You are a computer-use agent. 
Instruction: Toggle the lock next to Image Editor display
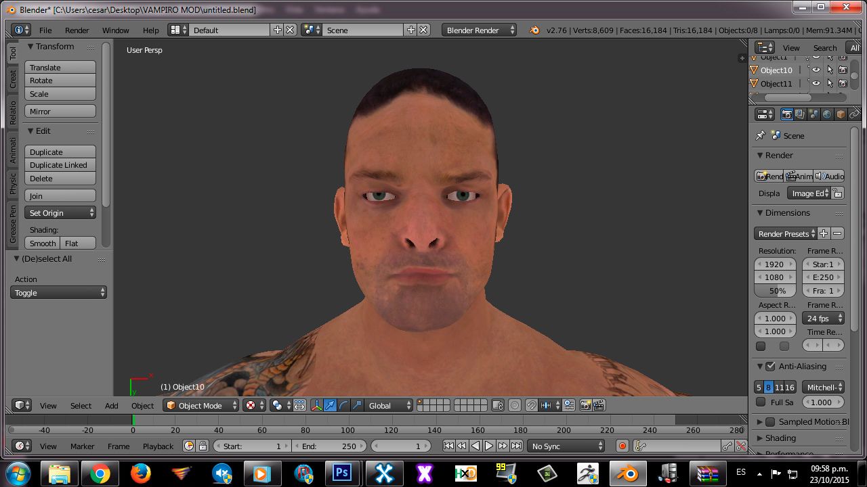pos(838,193)
